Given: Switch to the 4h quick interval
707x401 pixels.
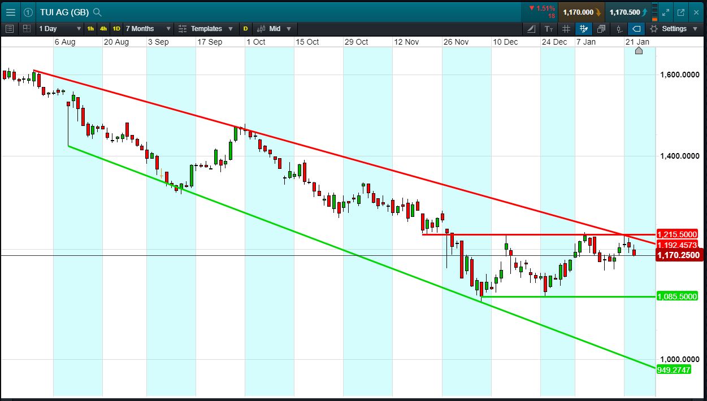Looking at the screenshot, I should click(x=103, y=29).
